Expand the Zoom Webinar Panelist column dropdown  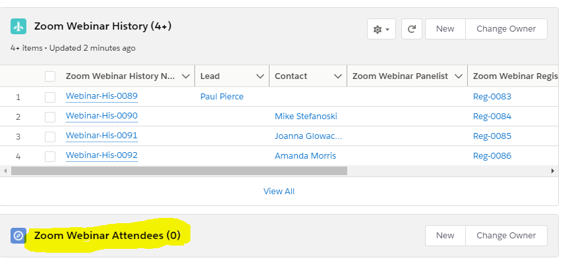(458, 76)
